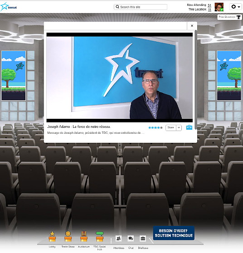Click the left pixel-art tree banner
Screen dimensions: 243x253
pos(14,76)
